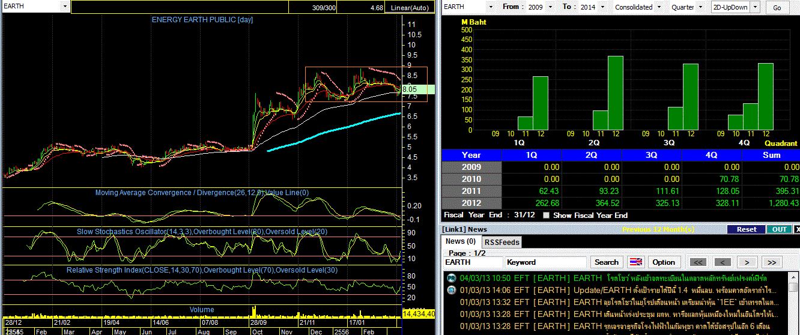Open the PR icon on 04/03/13 10:50 news
800x335 pixels.
point(451,278)
